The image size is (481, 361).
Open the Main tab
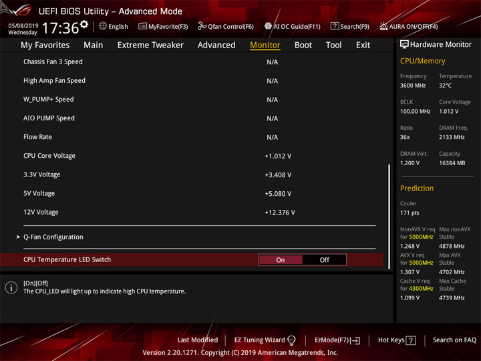[x=94, y=45]
